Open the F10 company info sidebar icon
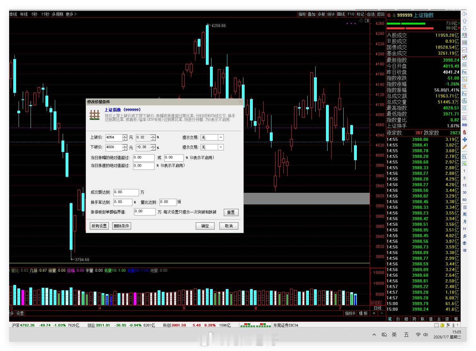The width and height of the screenshot is (476, 351). tap(464, 72)
